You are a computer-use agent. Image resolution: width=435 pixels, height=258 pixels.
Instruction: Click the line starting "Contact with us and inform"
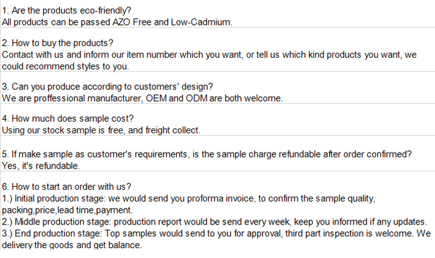point(209,55)
